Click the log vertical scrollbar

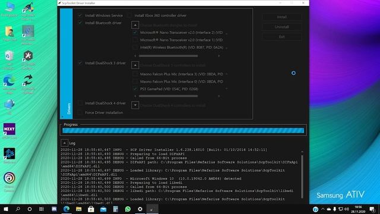click(x=302, y=177)
